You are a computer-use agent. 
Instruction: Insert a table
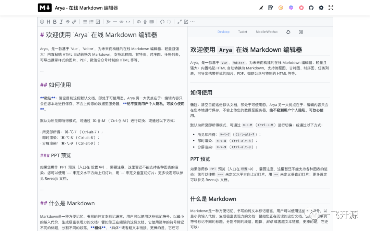pyautogui.click(x=151, y=22)
